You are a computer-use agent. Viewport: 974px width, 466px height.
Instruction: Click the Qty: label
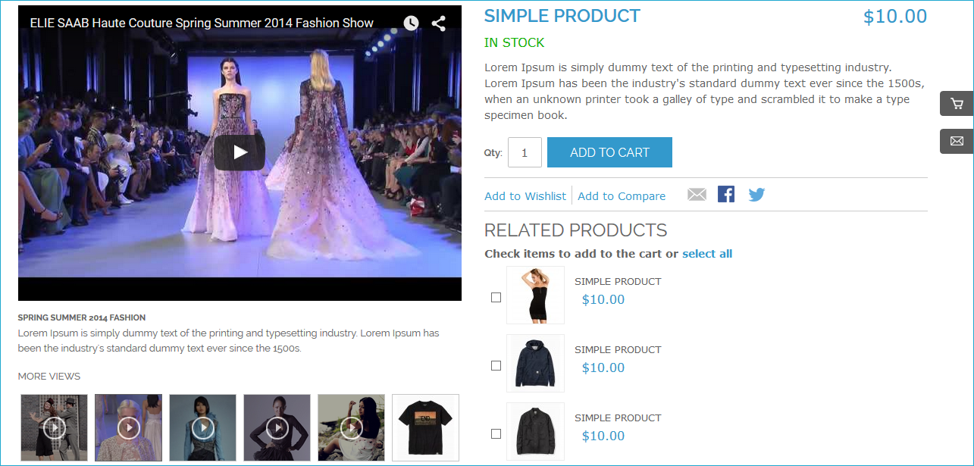click(493, 153)
